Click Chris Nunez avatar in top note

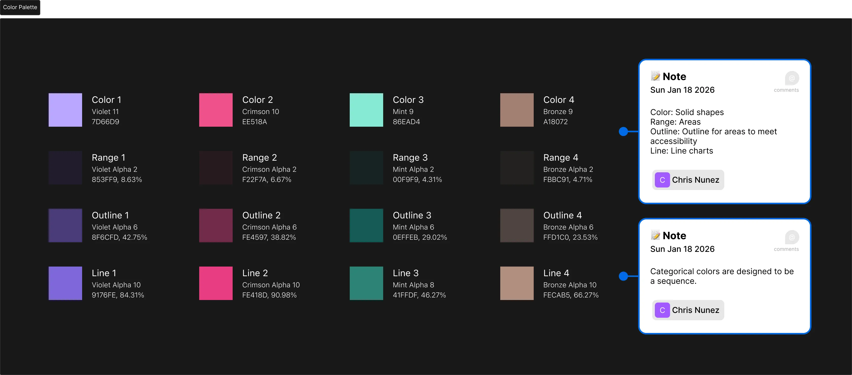pos(662,180)
